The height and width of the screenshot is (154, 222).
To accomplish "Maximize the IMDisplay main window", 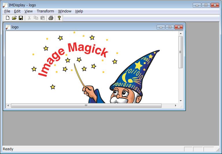I will click(x=206, y=5).
